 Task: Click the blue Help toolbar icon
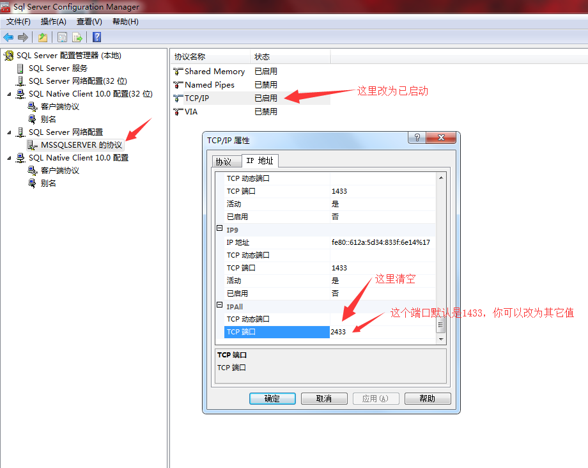coord(97,37)
